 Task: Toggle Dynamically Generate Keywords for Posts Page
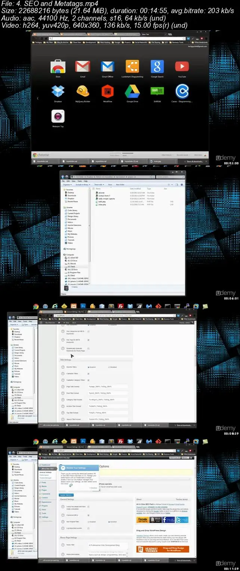click(88, 349)
